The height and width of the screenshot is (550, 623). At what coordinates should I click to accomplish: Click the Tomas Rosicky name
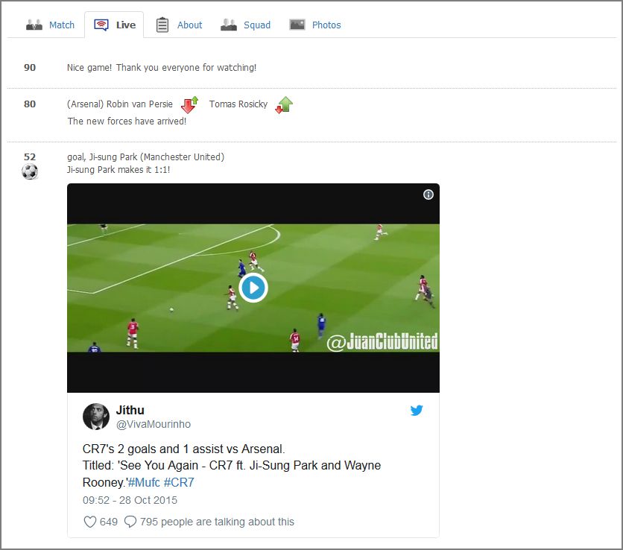pos(238,104)
